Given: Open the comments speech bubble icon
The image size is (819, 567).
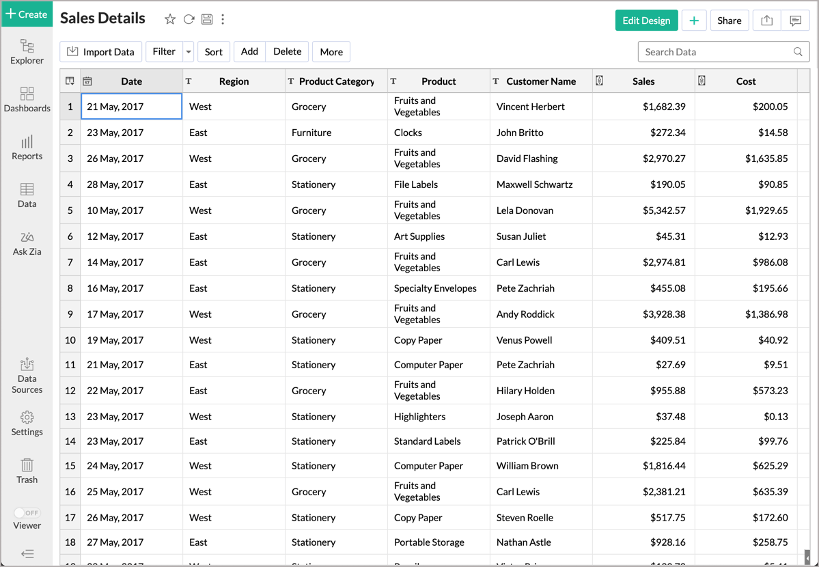Looking at the screenshot, I should pos(795,20).
